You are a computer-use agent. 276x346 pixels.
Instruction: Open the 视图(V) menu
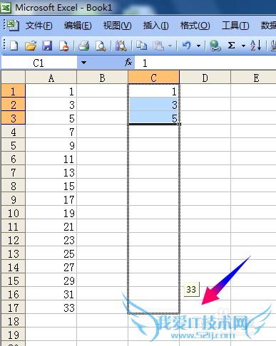coord(118,26)
